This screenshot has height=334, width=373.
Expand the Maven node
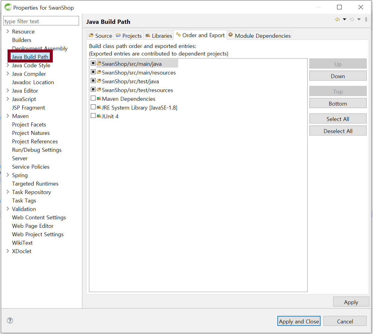(x=8, y=116)
